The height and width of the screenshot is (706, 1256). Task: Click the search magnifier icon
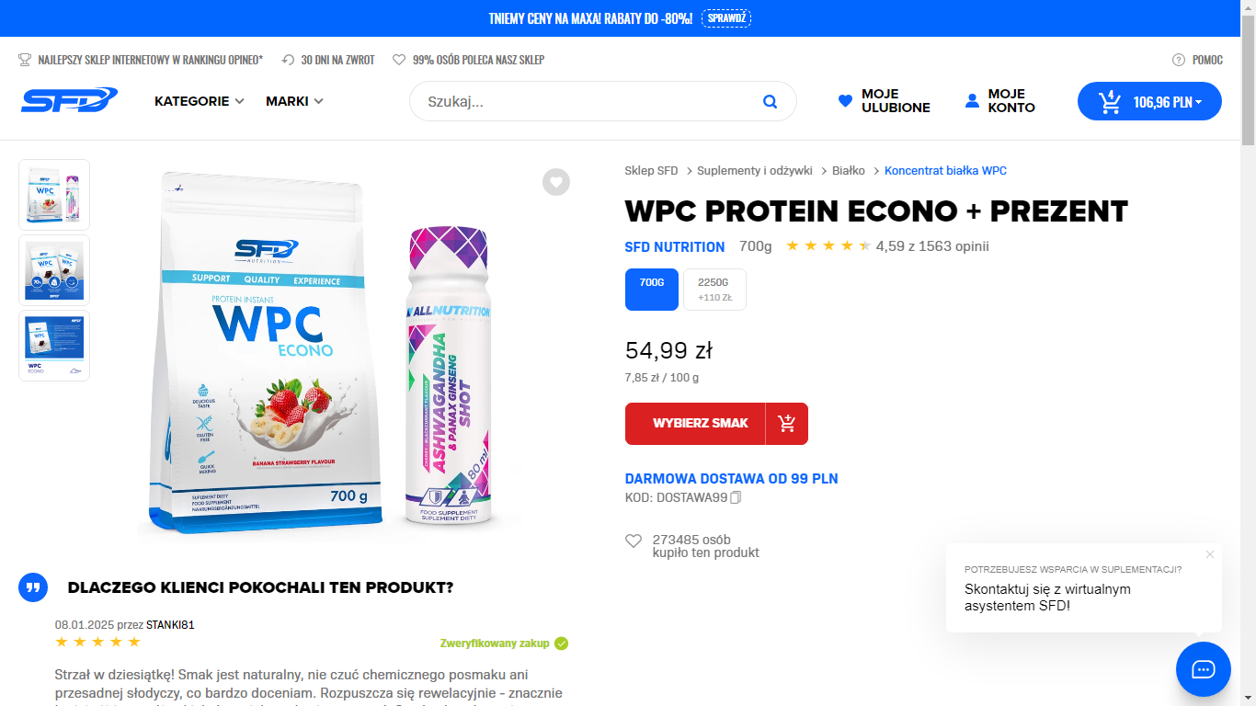770,101
